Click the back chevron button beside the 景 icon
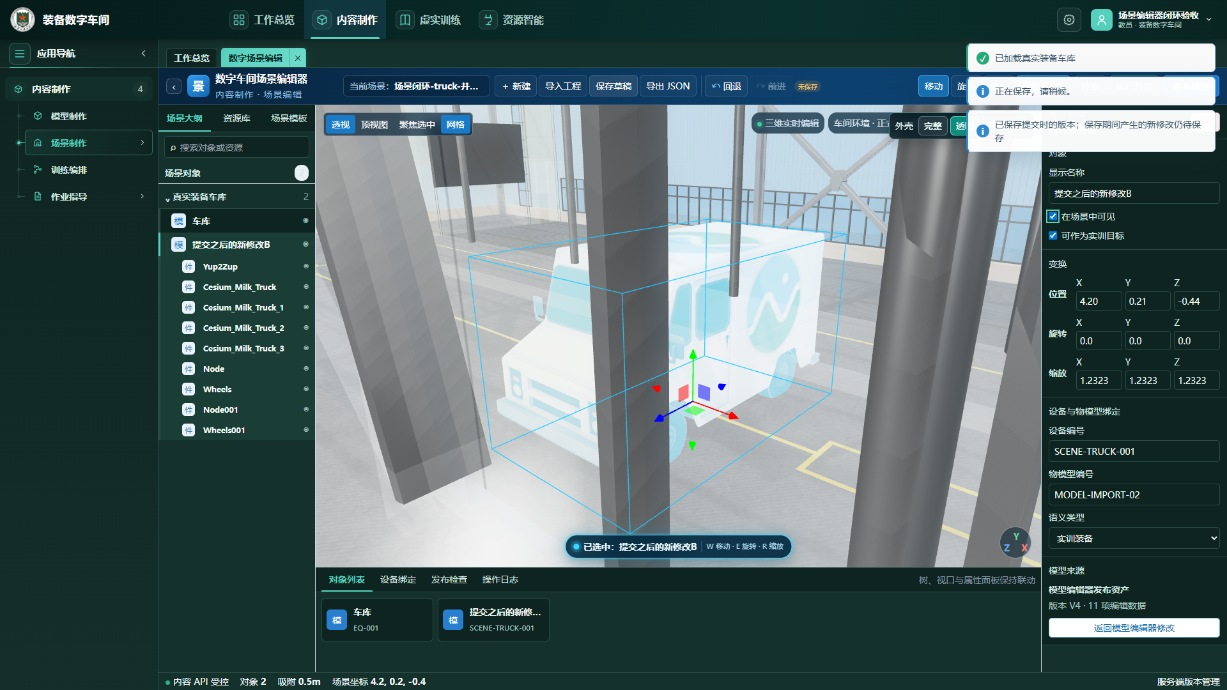The height and width of the screenshot is (690, 1227). pyautogui.click(x=174, y=87)
